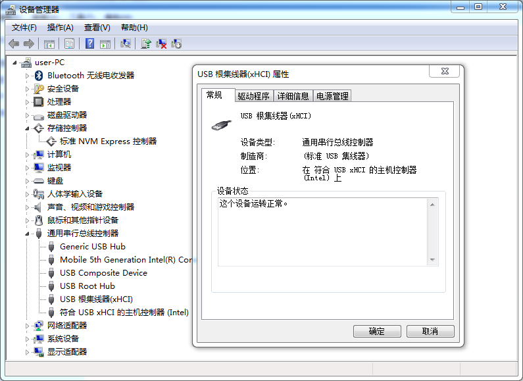
Task: Expand the 处理器 node
Action: [28, 102]
